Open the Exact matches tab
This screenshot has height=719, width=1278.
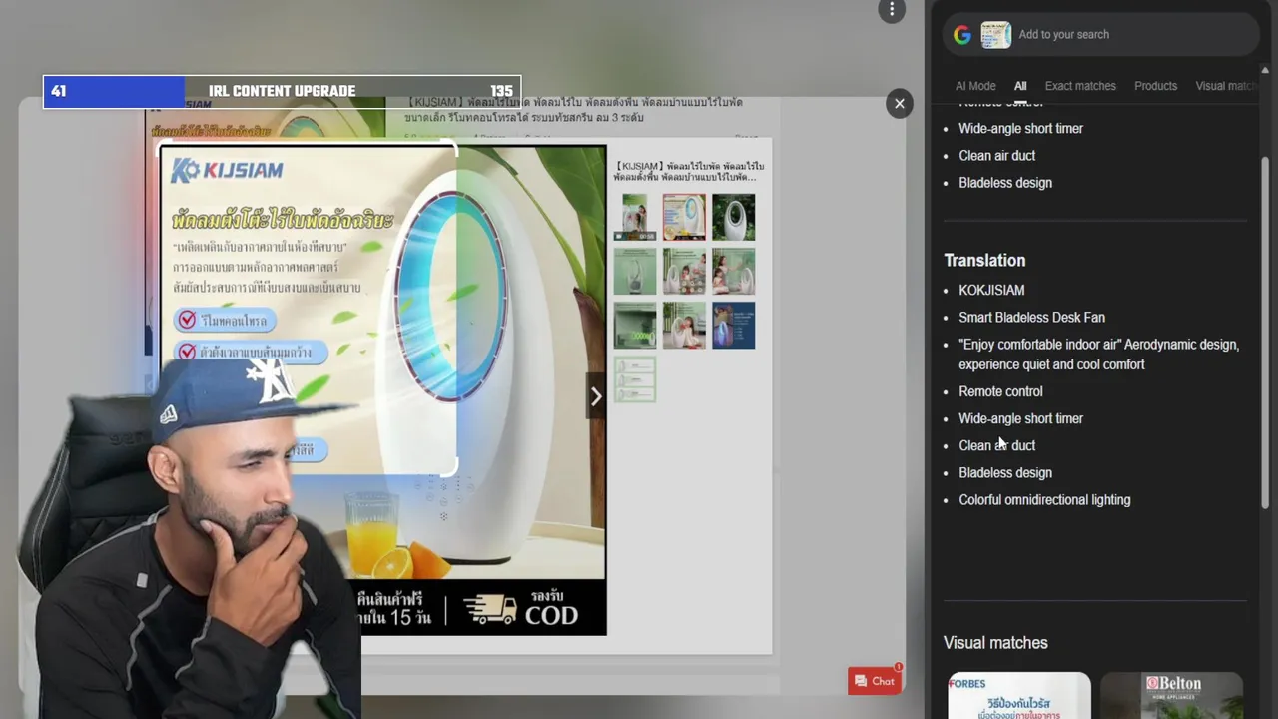tap(1080, 86)
